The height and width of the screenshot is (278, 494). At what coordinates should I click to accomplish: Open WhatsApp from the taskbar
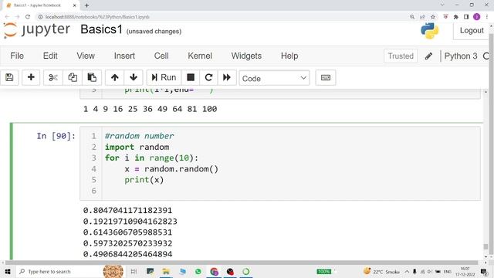198,271
